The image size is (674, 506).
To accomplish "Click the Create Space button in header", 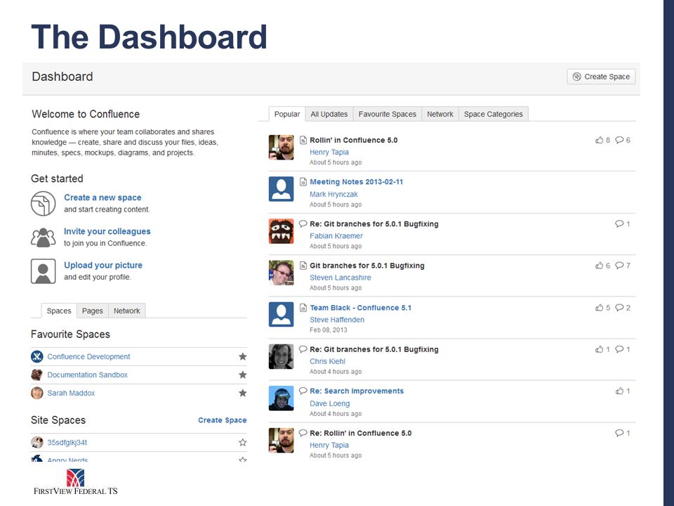I will tap(601, 77).
